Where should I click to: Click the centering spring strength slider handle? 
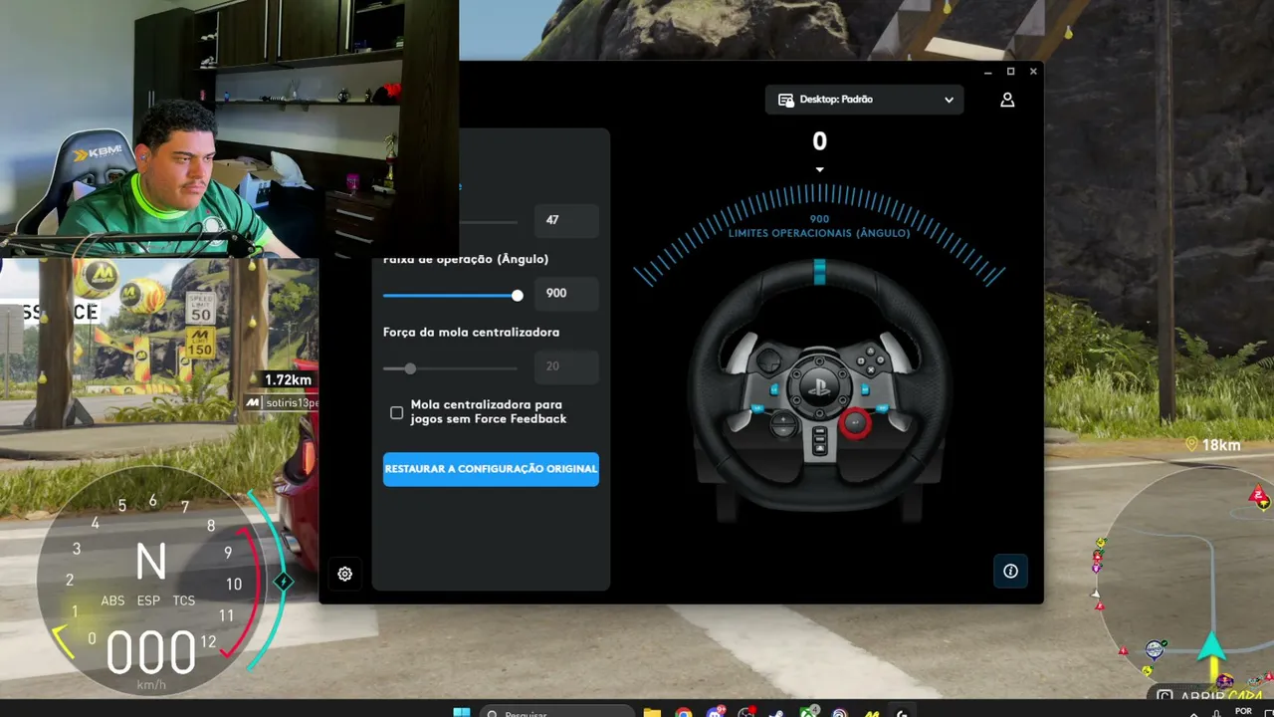[410, 368]
